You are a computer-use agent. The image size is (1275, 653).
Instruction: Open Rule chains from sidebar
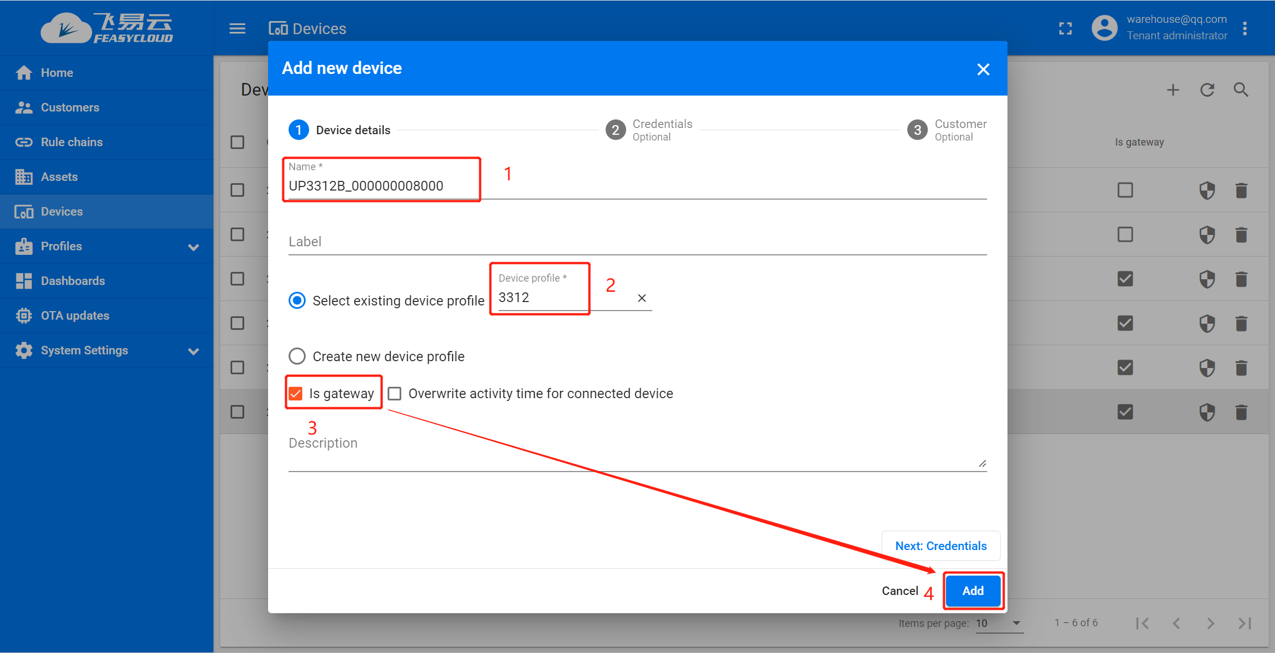tap(72, 142)
